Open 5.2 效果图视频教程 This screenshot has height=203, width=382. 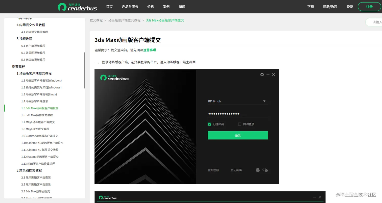pos(33,53)
